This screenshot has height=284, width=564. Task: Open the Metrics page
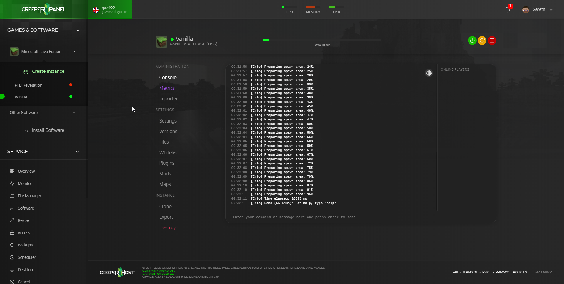point(167,88)
